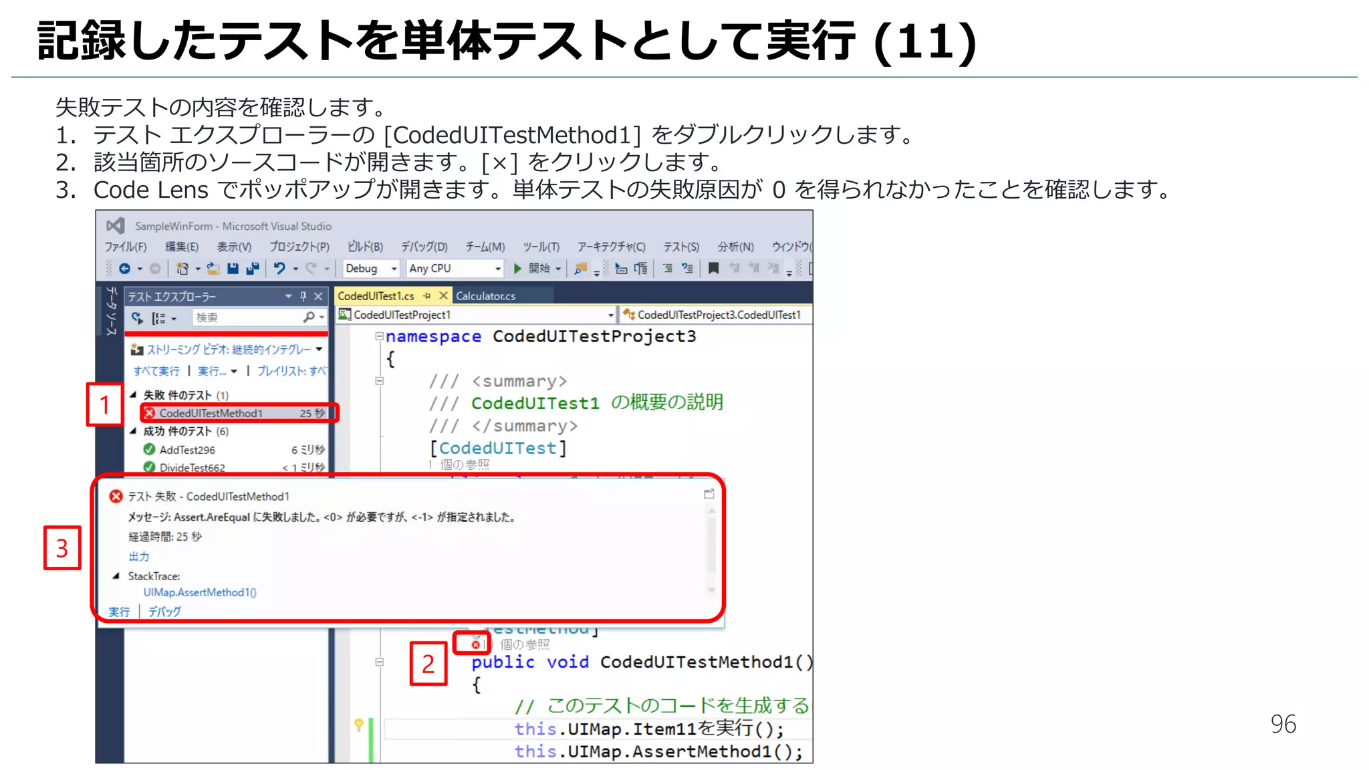Click the Navigate Backward arrow icon

pos(124,269)
